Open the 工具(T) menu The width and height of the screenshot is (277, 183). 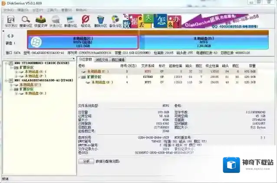coord(51,9)
